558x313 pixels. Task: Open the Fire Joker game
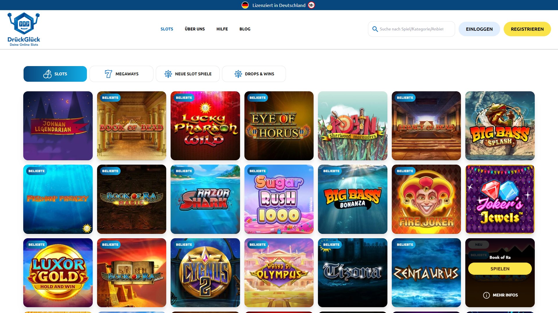[426, 199]
